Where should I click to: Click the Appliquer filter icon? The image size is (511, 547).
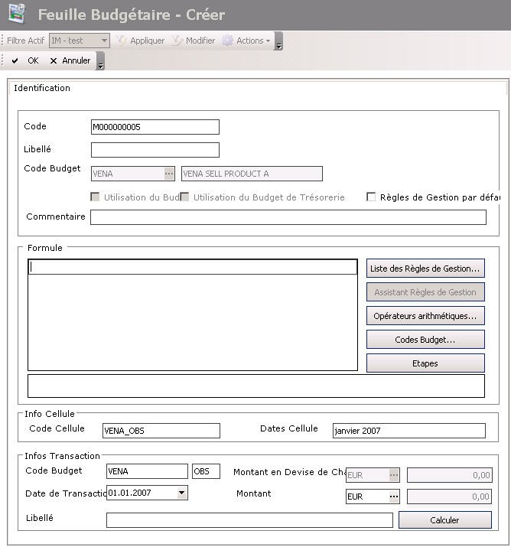coord(121,41)
